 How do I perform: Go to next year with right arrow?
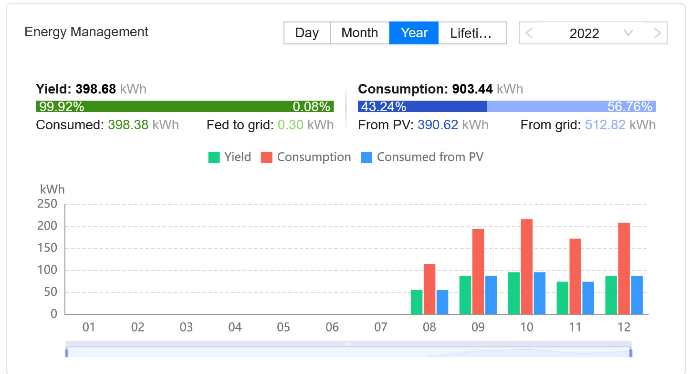click(x=657, y=33)
